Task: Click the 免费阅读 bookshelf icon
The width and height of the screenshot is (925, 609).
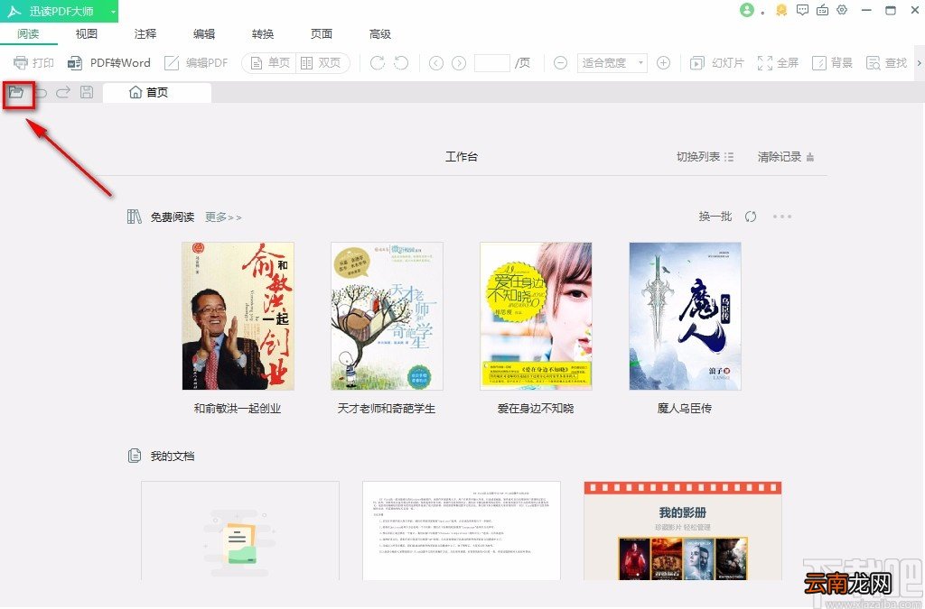Action: 135,217
